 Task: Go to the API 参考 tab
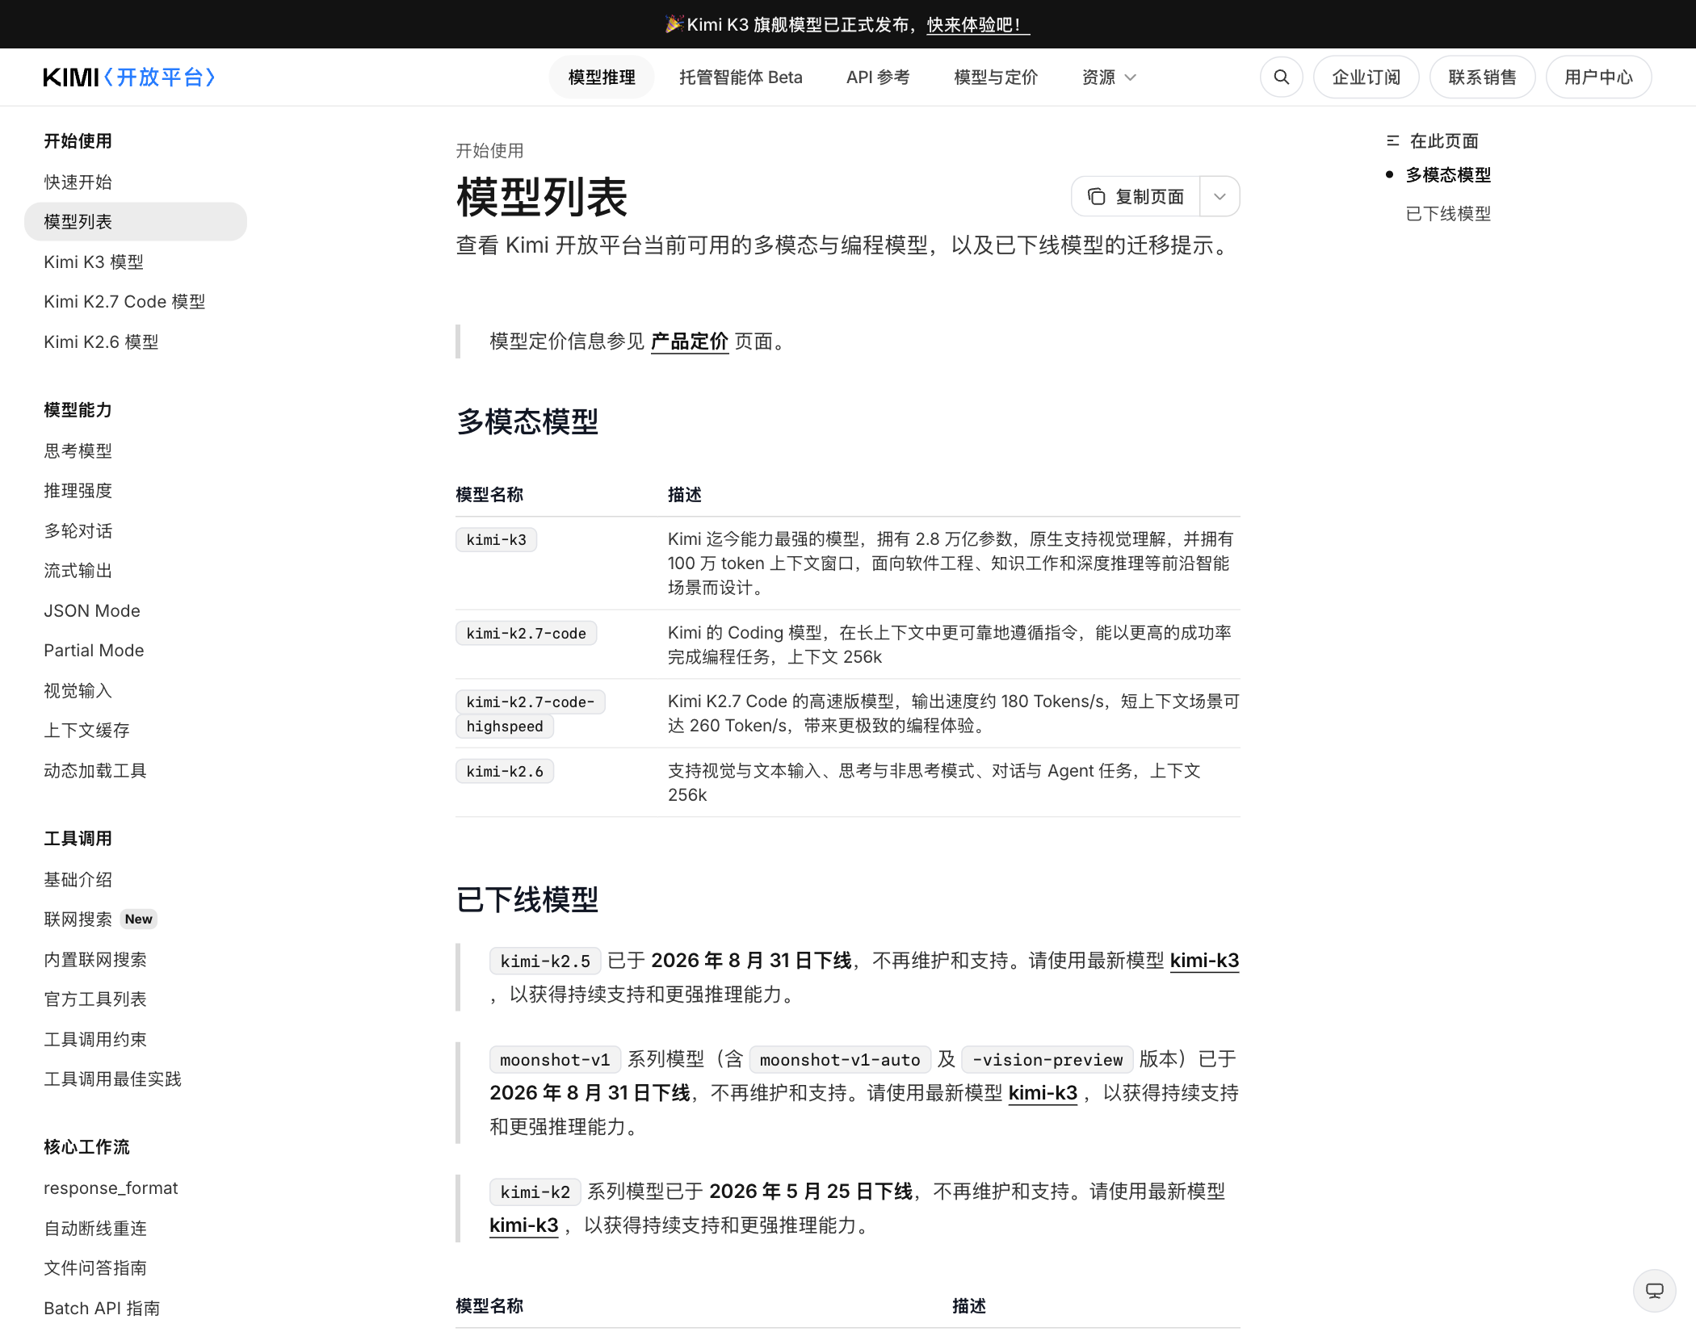click(878, 77)
